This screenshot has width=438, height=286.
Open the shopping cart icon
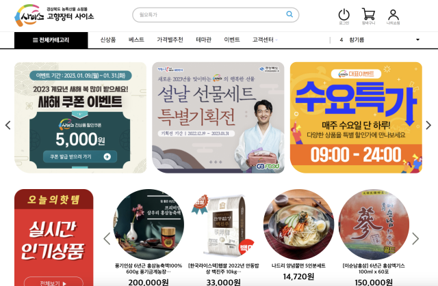(x=368, y=16)
